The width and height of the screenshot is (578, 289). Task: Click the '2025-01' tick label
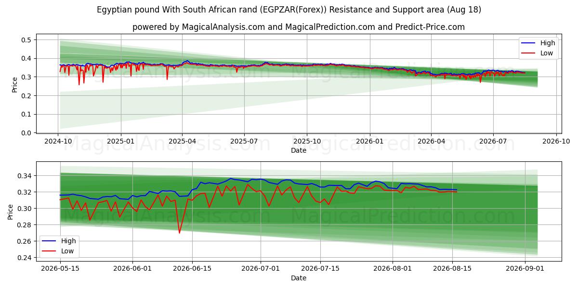120,141
